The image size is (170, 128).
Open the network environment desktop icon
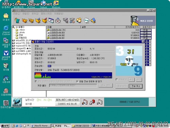pyautogui.click(x=6, y=43)
